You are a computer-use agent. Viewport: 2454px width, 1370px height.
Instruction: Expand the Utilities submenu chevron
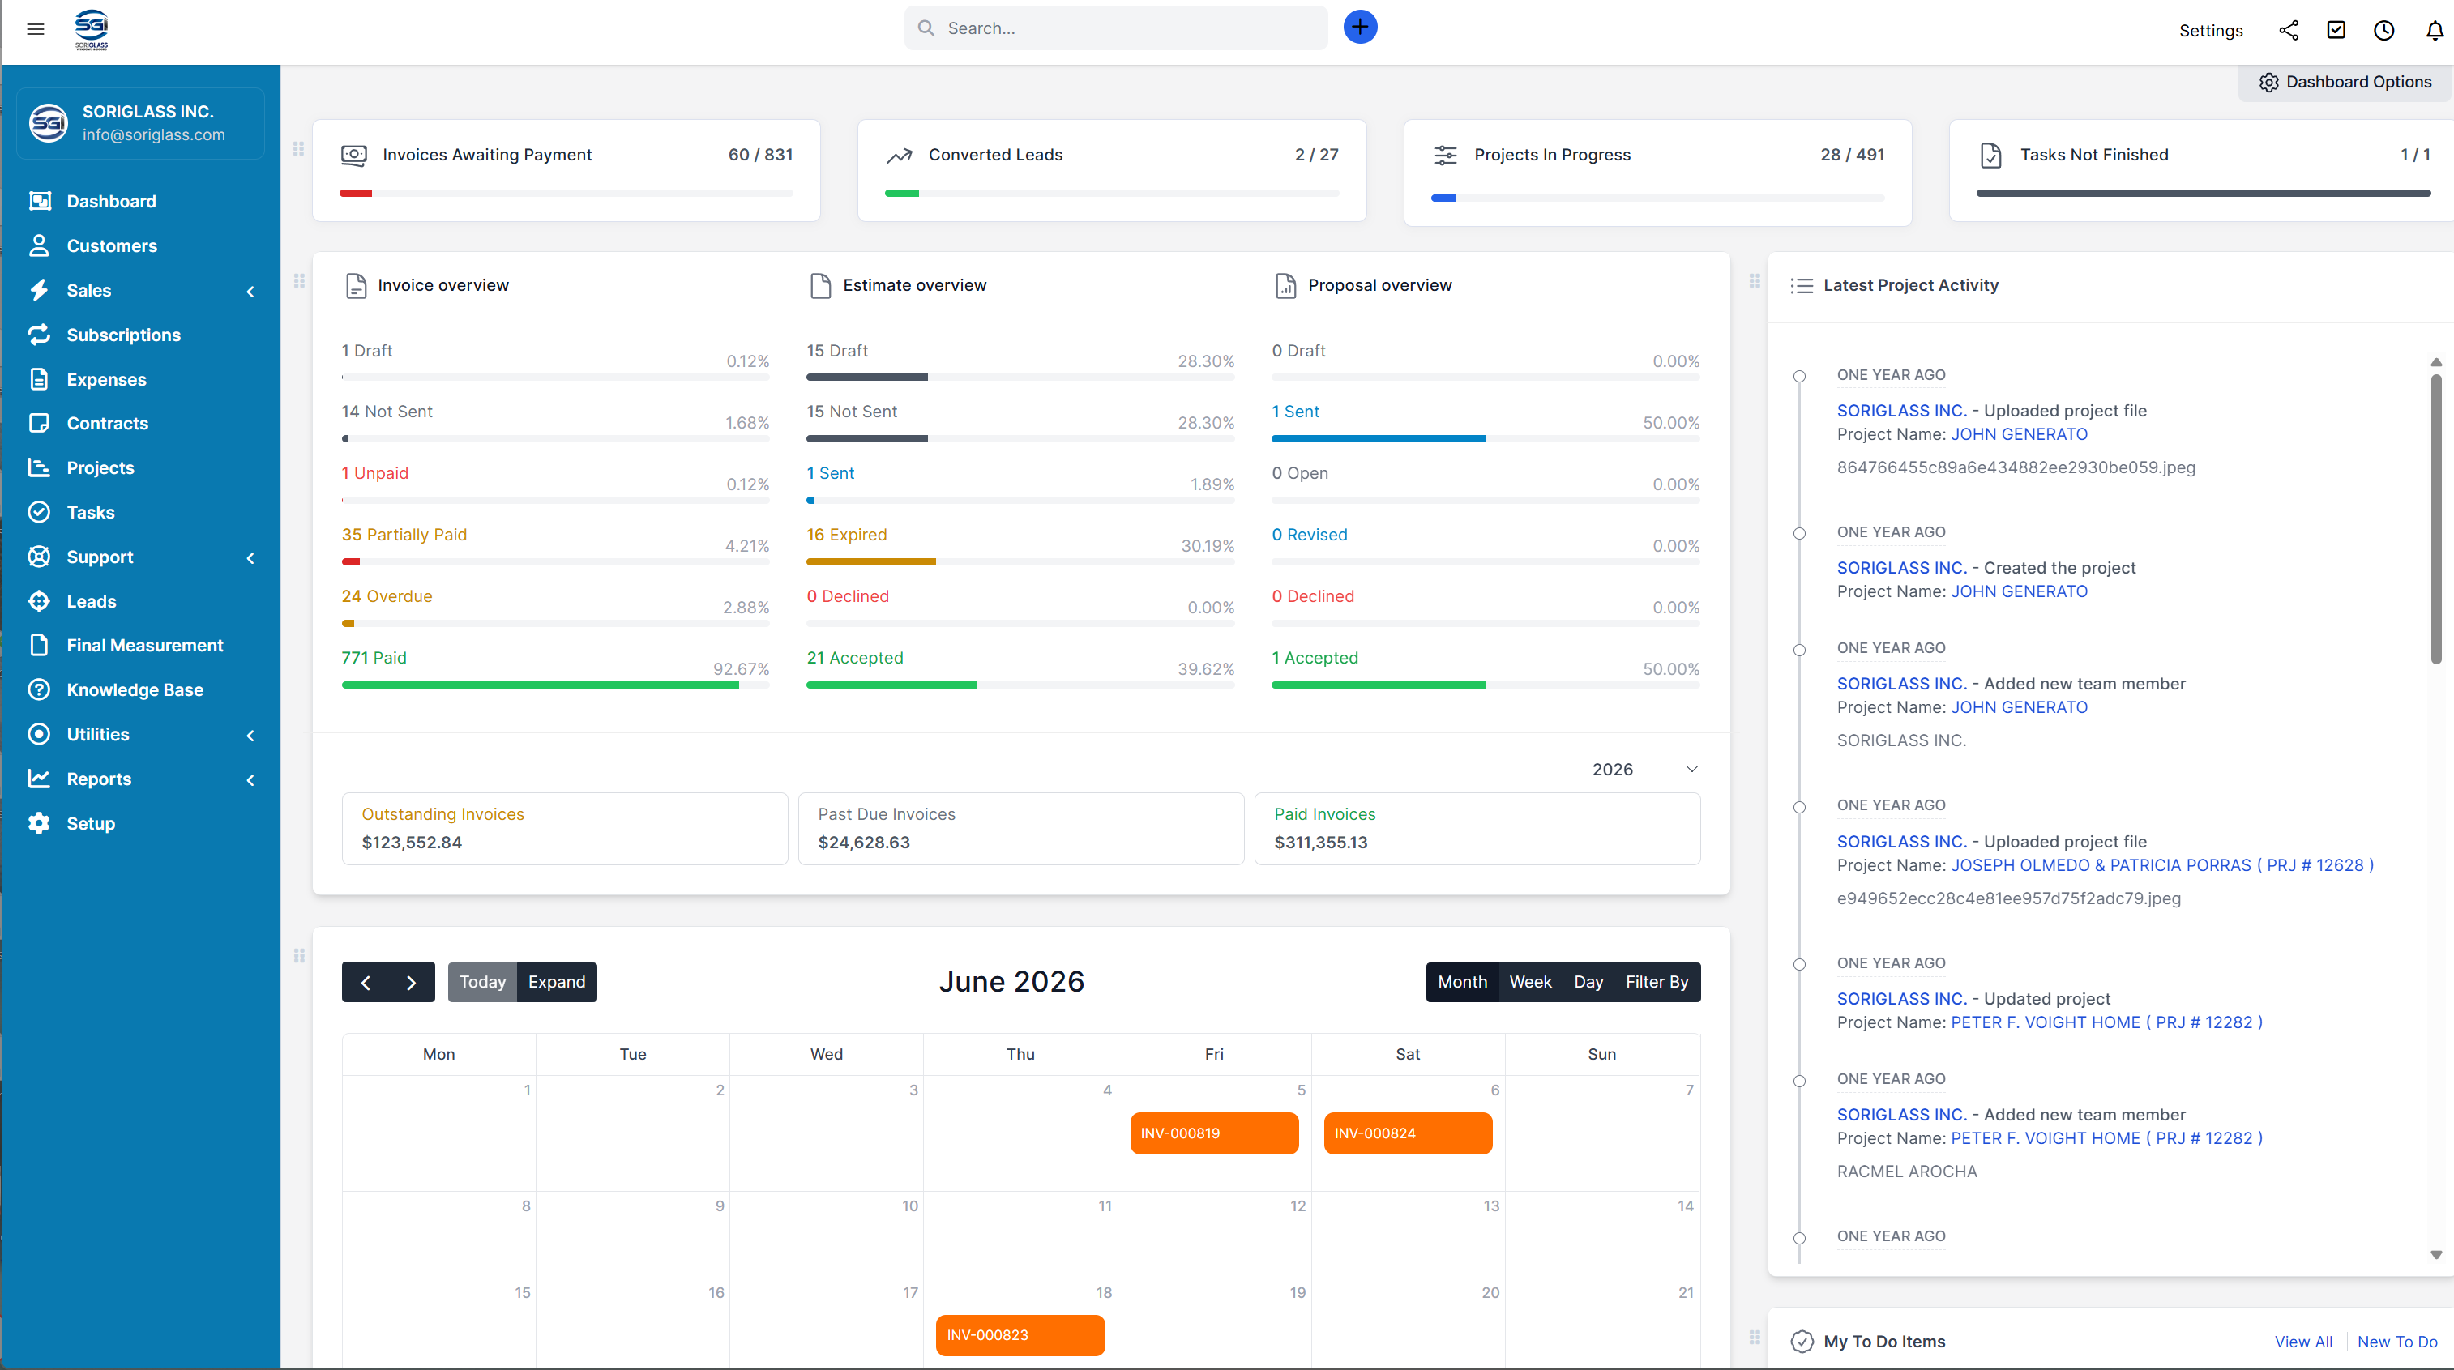[250, 735]
